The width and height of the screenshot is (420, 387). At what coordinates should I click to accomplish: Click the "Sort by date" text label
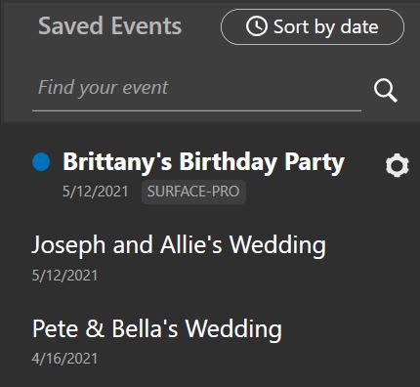[x=326, y=26]
